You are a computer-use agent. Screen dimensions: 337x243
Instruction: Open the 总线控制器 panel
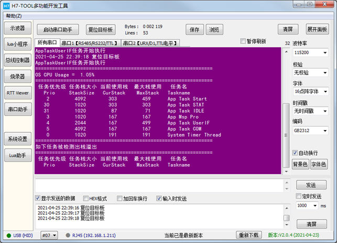(x=18, y=60)
